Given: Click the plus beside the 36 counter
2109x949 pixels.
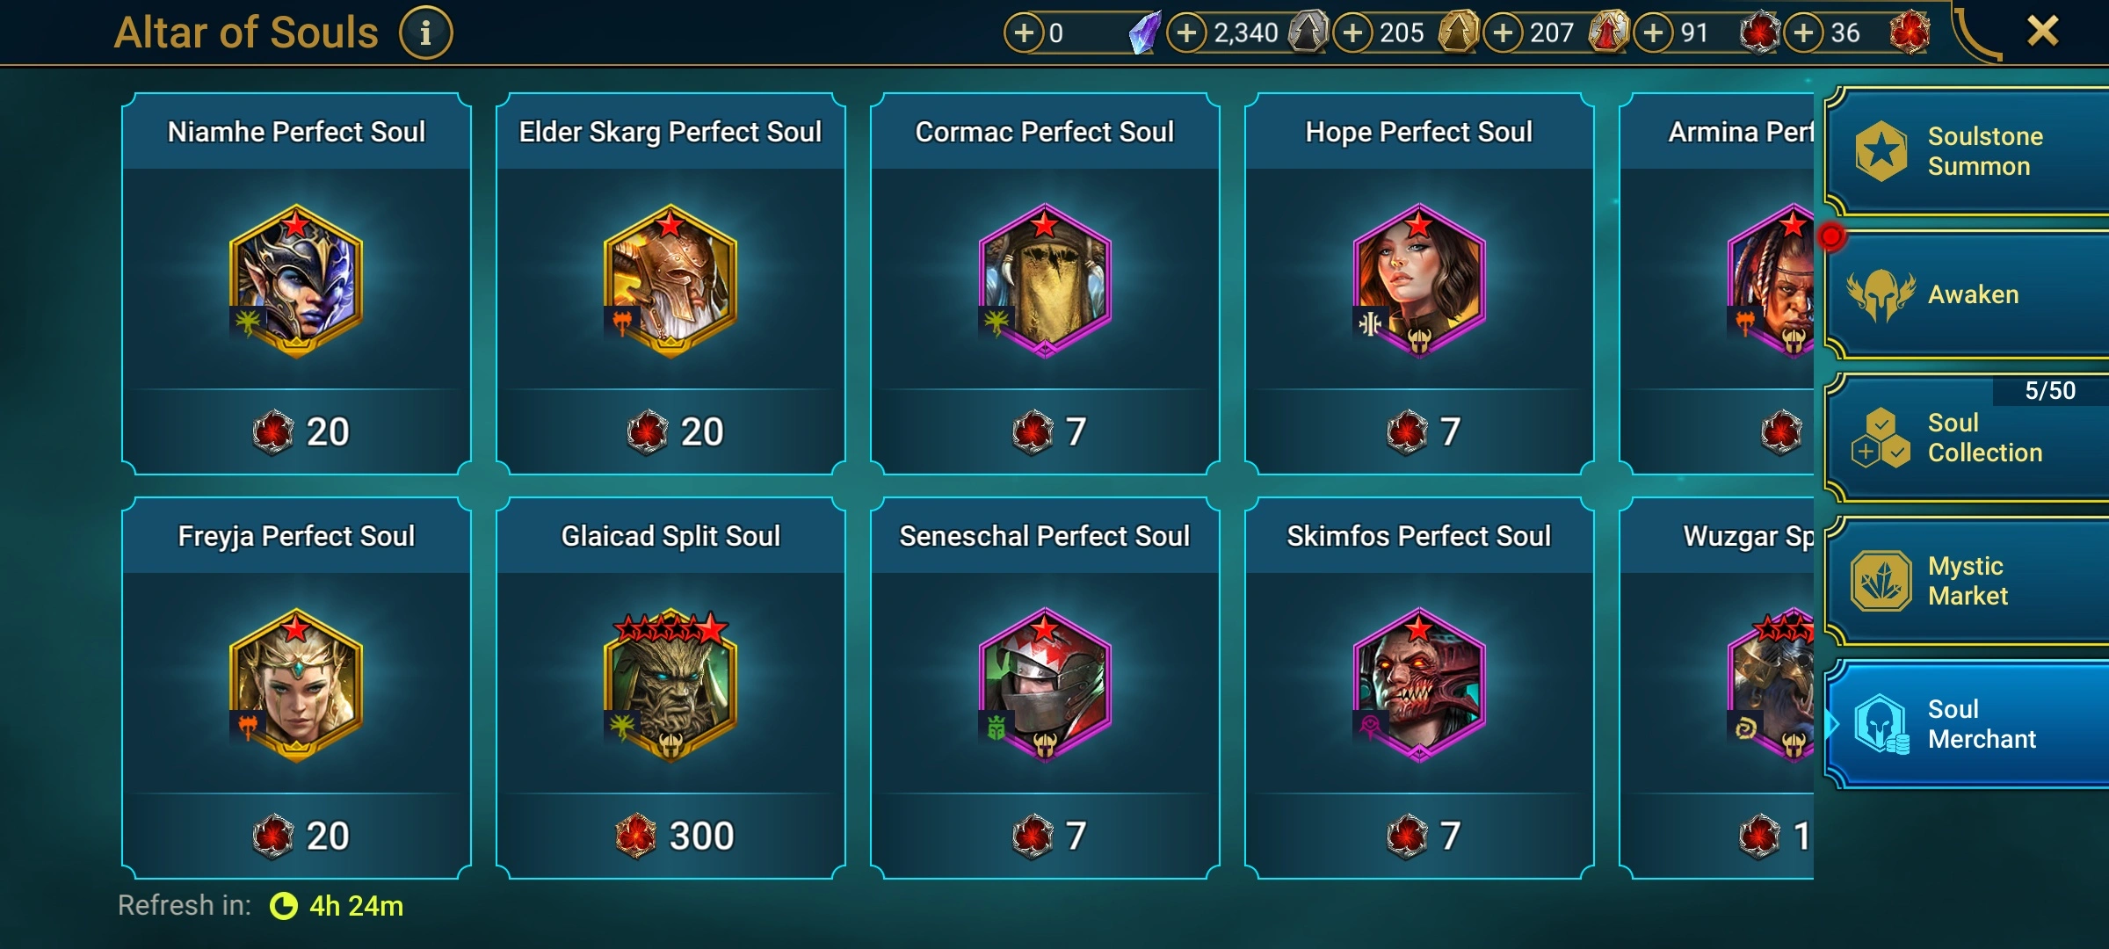Looking at the screenshot, I should pos(1803,33).
